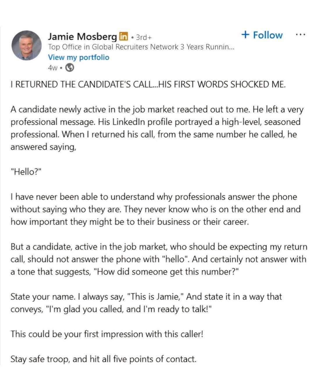The width and height of the screenshot is (314, 392).
Task: Open the Top Office recruiter headline text
Action: [137, 47]
